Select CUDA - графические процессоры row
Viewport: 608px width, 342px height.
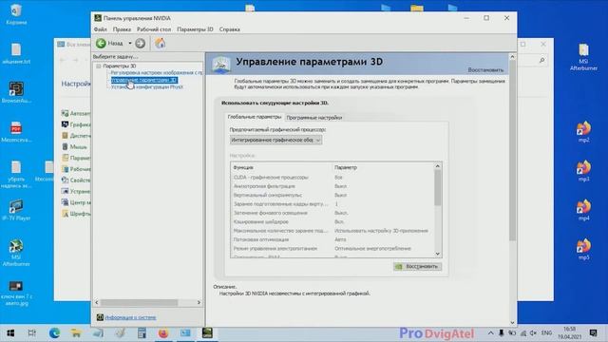click(x=332, y=178)
